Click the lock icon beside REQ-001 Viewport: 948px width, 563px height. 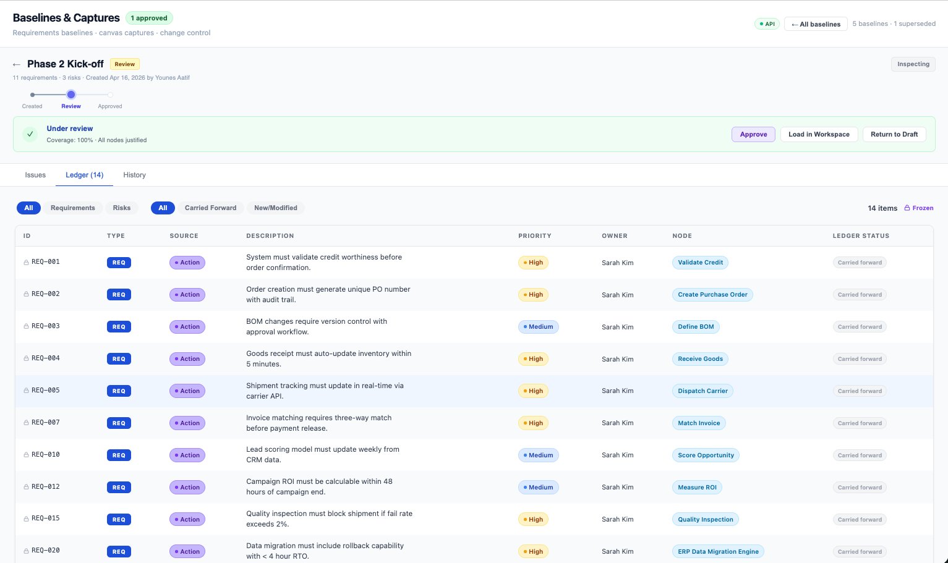click(x=26, y=261)
